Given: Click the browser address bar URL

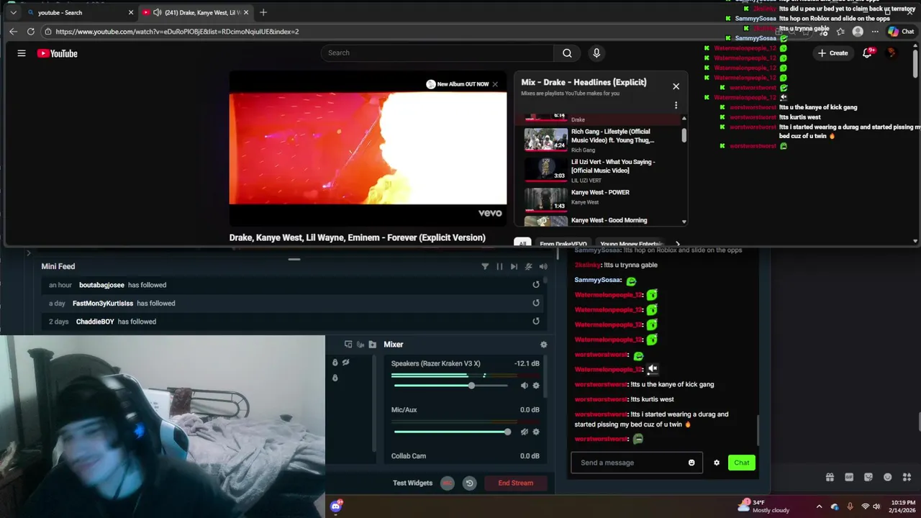Looking at the screenshot, I should [177, 32].
